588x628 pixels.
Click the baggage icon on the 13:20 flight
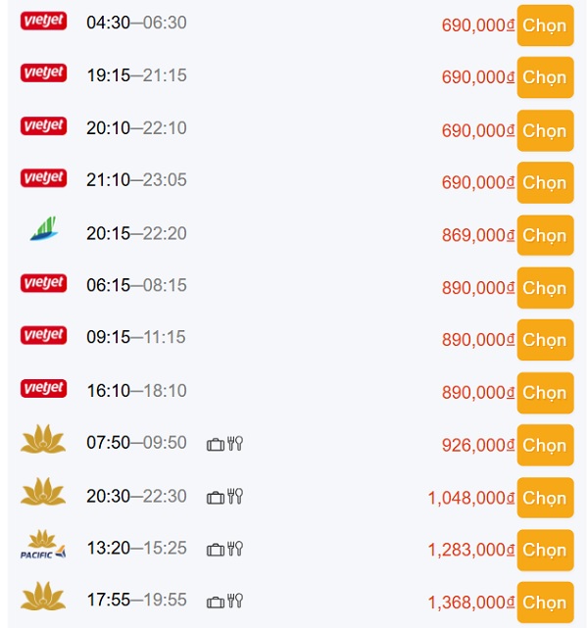[216, 549]
